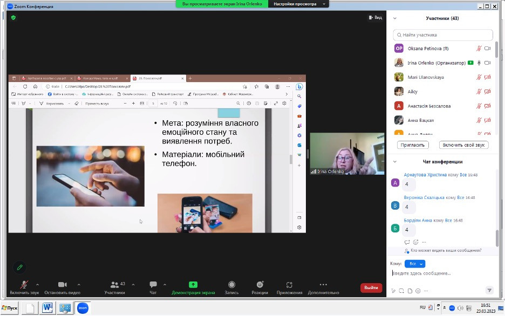505x316 pixels.
Task: Click the blank document icon in taskbar
Action: [30, 308]
